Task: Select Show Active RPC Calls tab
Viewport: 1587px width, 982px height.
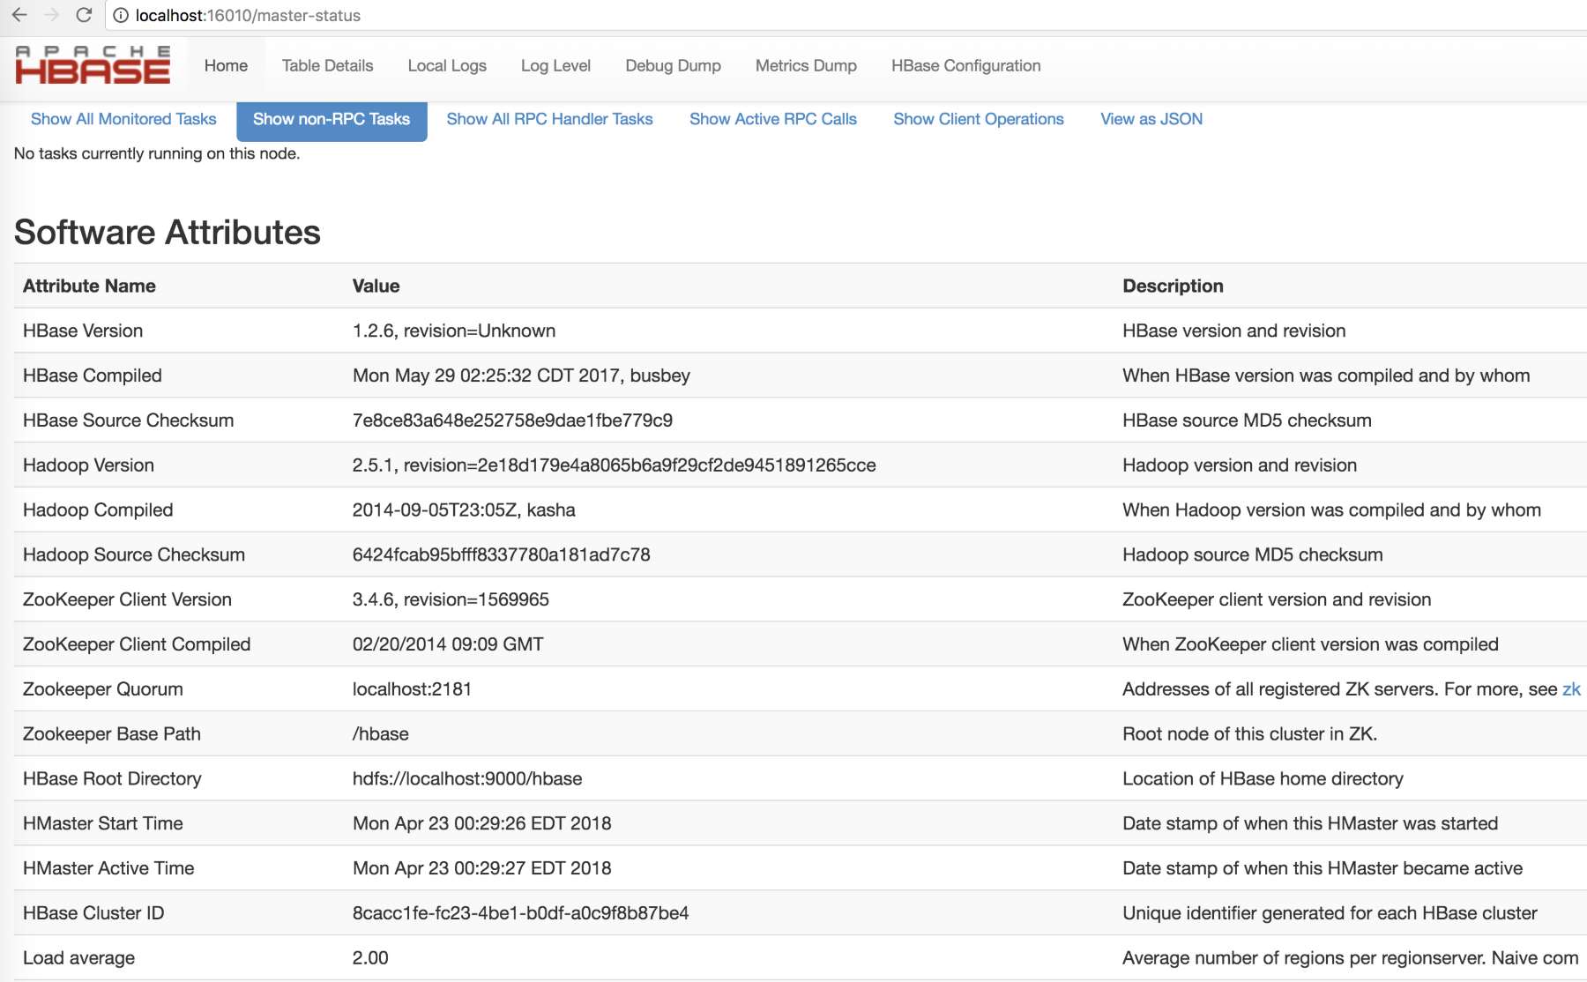Action: click(x=773, y=119)
